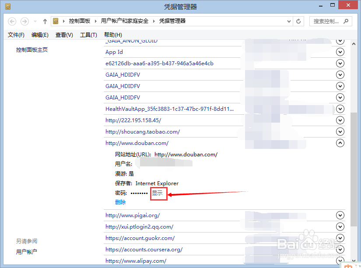Expand the HealthVaultApp credential entry

[340, 109]
